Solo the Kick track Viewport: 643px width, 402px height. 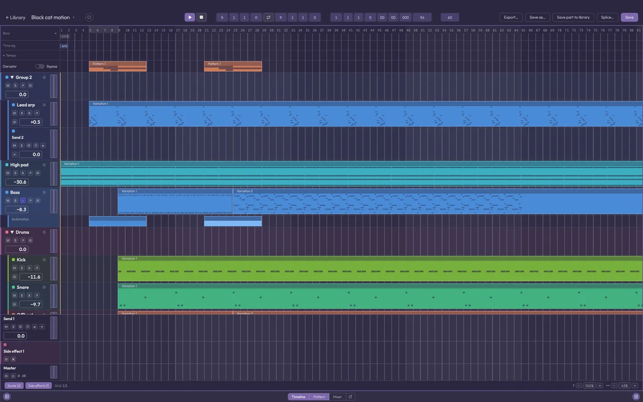pos(22,268)
